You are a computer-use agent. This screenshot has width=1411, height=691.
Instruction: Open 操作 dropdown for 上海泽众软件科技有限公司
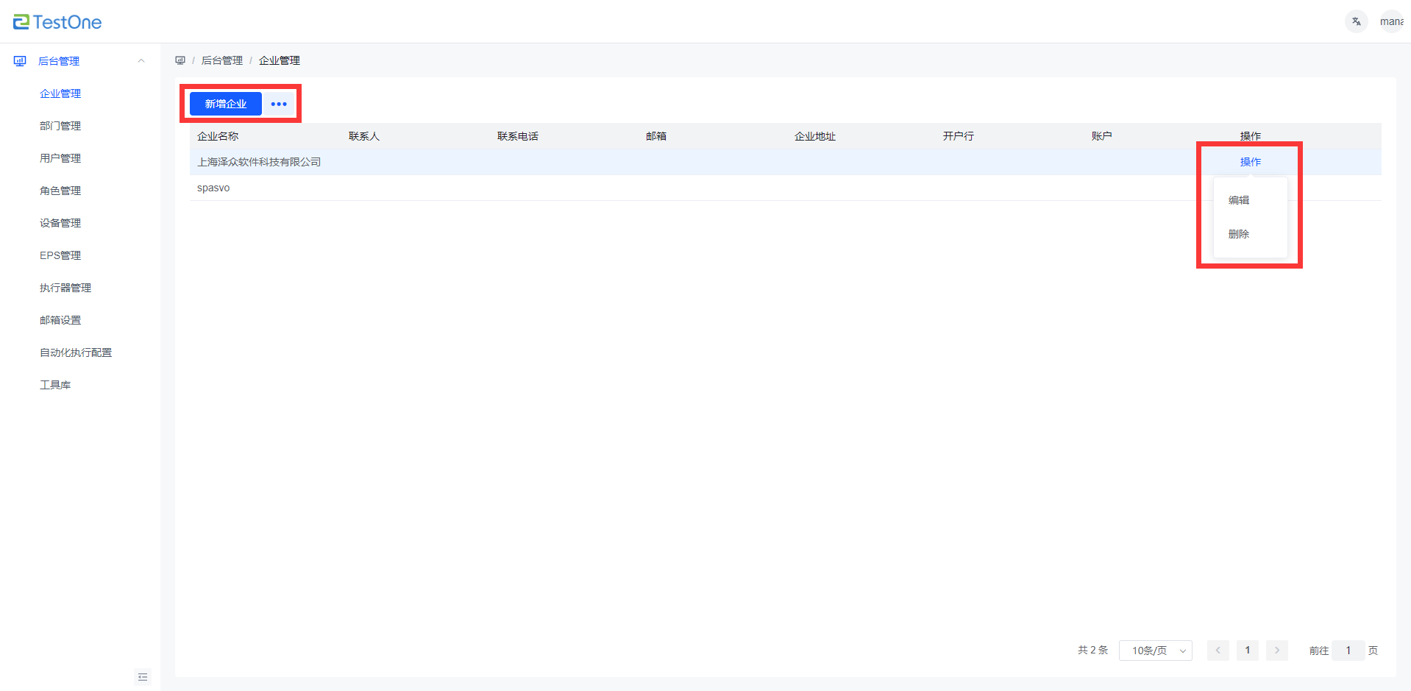click(1250, 162)
